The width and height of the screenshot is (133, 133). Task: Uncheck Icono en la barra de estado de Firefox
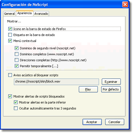point(10,29)
